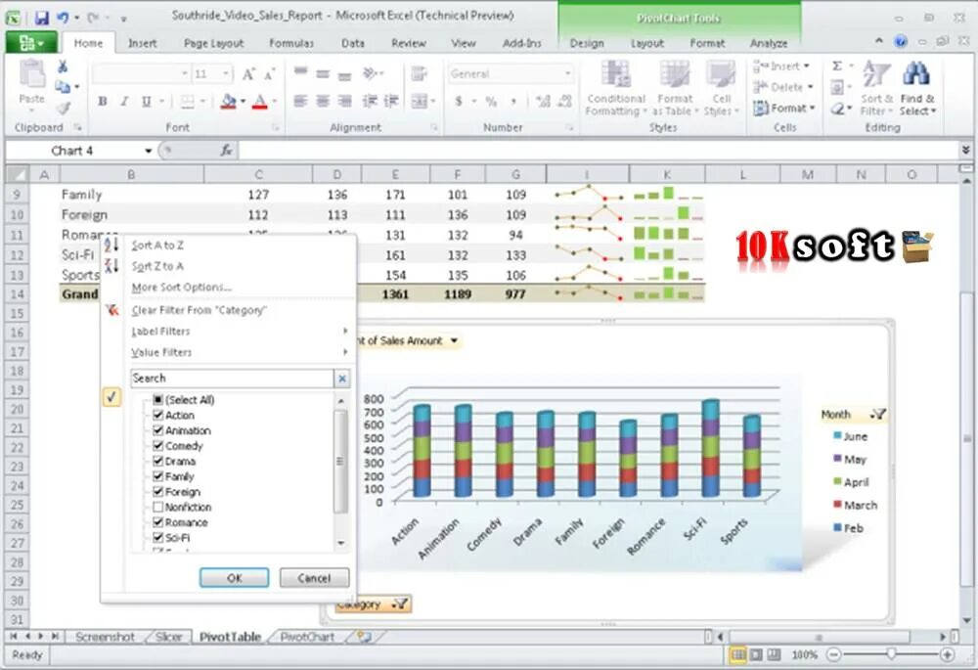This screenshot has width=978, height=670.
Task: Click the Save icon in quick access toolbar
Action: point(41,18)
